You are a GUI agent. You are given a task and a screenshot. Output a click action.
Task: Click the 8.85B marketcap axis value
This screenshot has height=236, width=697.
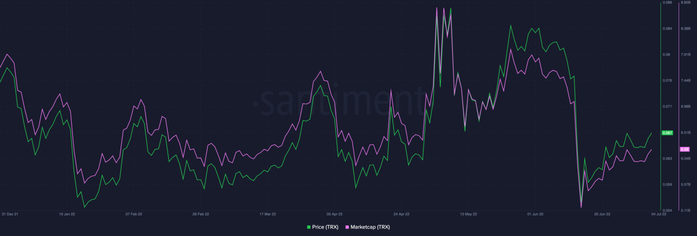[x=686, y=3]
